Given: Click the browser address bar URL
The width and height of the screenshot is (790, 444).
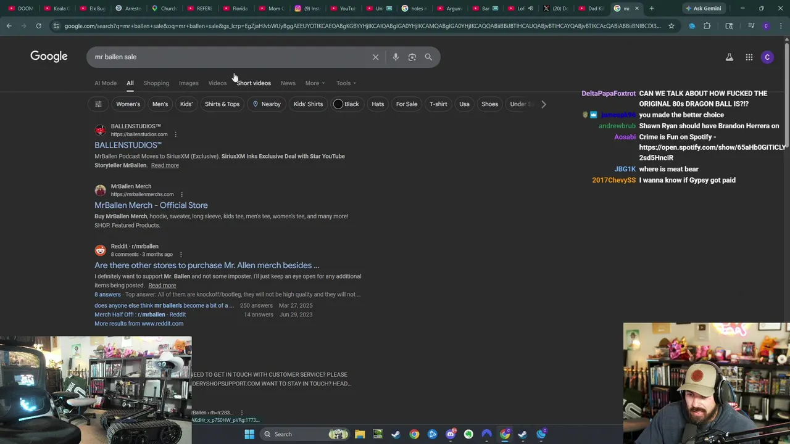Looking at the screenshot, I should (x=362, y=26).
